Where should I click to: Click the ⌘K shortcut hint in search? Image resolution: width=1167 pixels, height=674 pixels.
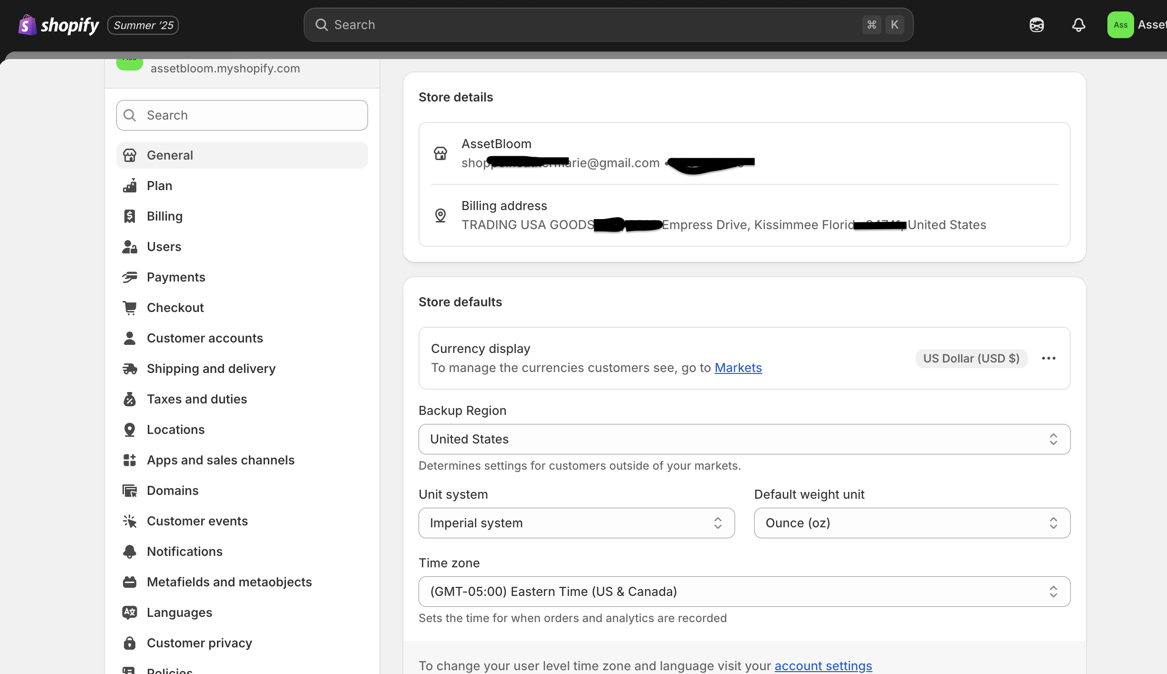coord(883,25)
